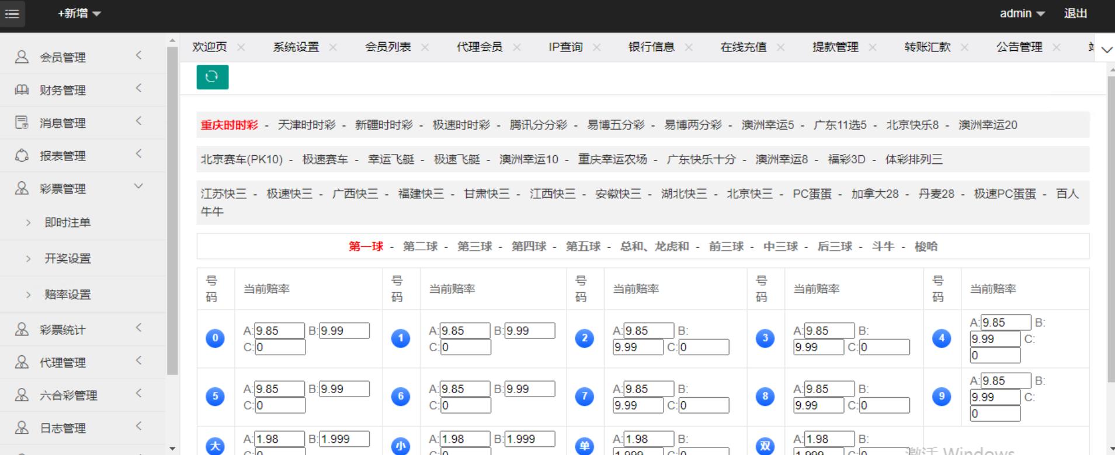
Task: Click the A odds field for number 0
Action: (279, 331)
